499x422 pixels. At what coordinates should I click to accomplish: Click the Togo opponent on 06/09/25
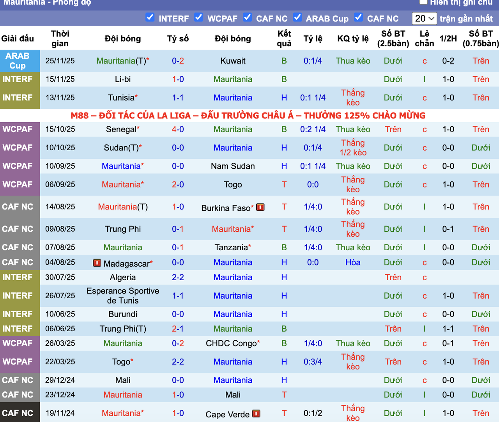tap(233, 185)
